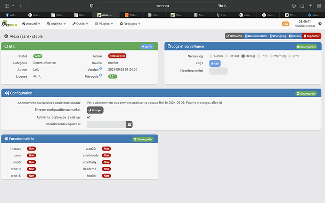This screenshot has width=325, height=203.
Task: Open the Accueil dropdown menu
Action: tap(31, 24)
